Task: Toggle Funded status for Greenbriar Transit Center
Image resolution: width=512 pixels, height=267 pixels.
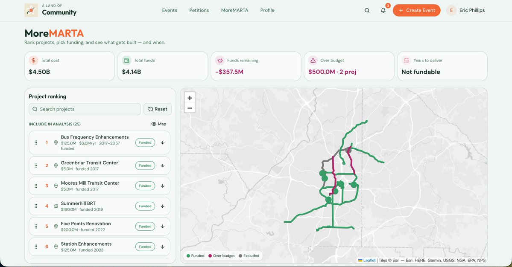Action: click(x=145, y=165)
